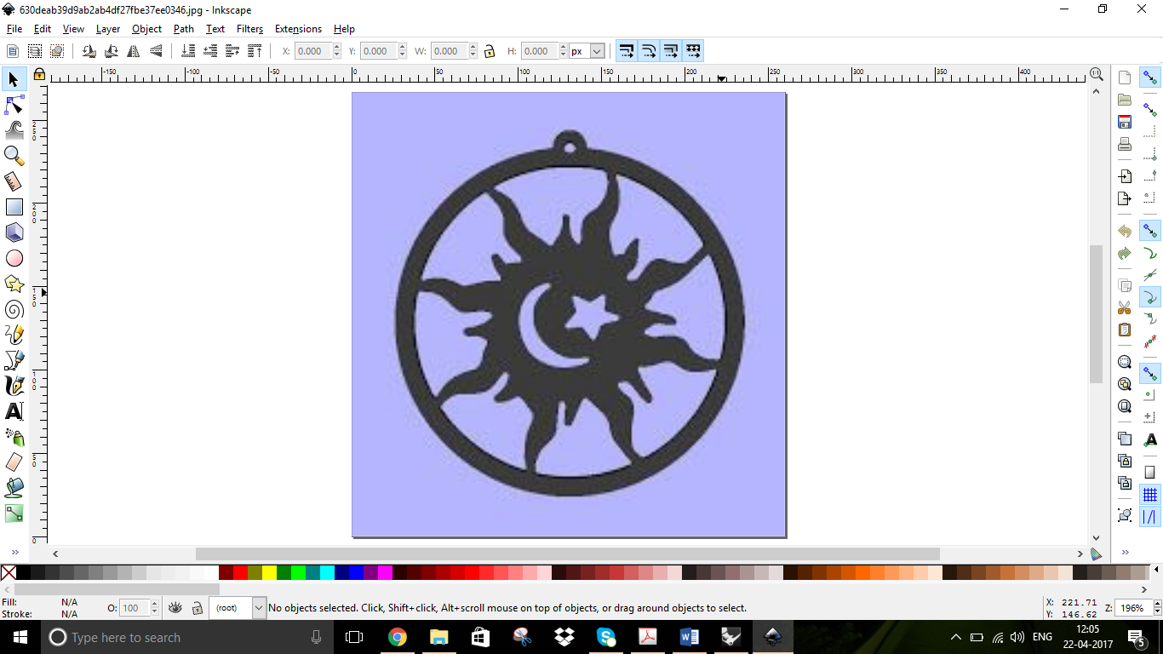Screen dimensions: 1163x654
Task: Toggle the width/height ratio lock
Action: (x=490, y=51)
